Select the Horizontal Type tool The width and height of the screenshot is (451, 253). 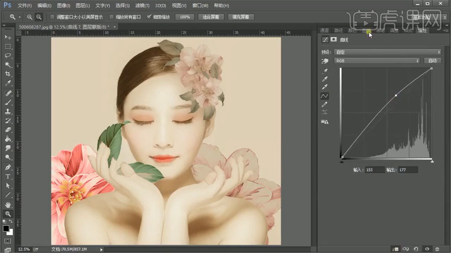(8, 176)
